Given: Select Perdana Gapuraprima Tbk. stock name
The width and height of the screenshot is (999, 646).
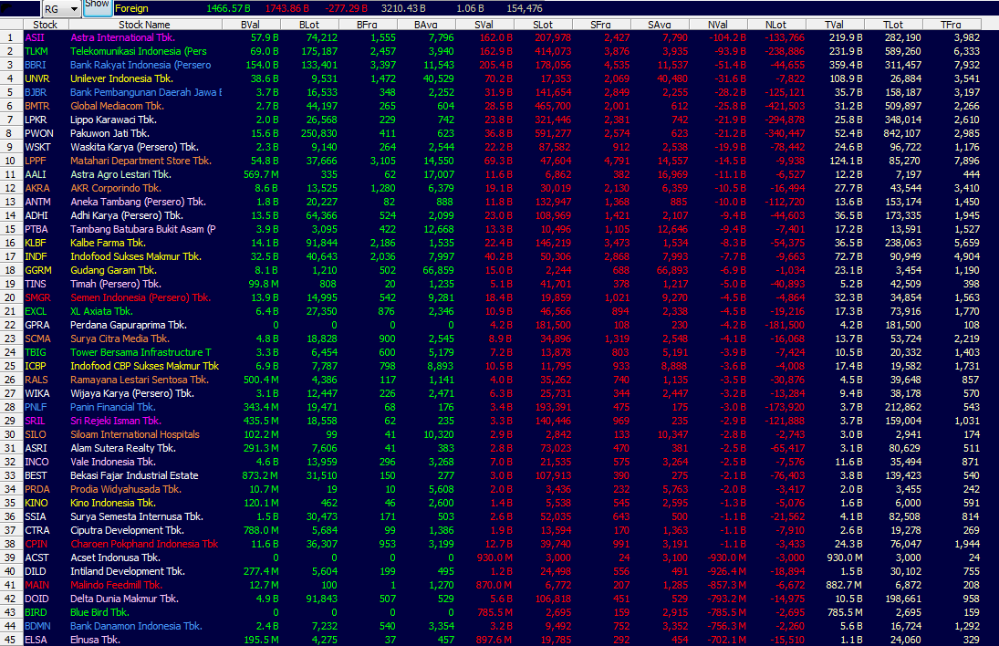Looking at the screenshot, I should pyautogui.click(x=128, y=325).
